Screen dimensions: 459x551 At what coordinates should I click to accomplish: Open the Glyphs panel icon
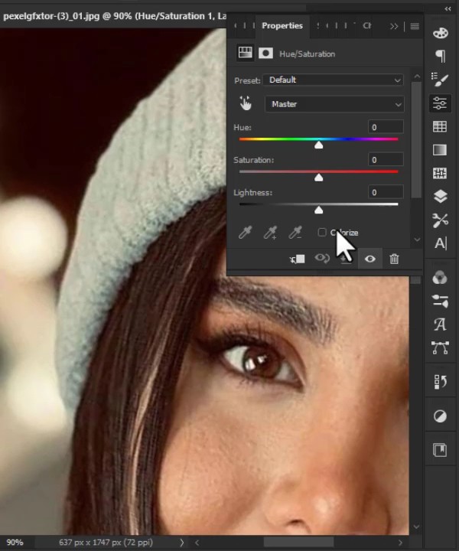click(x=440, y=324)
